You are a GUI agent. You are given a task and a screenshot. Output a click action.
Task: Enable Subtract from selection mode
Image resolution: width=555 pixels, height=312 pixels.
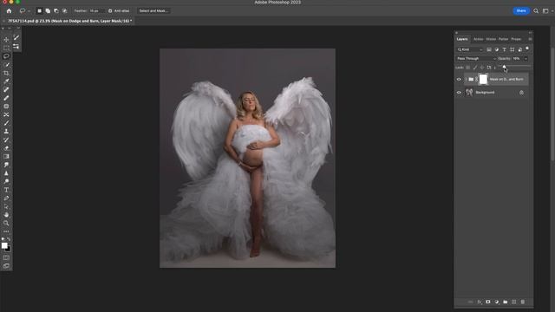(x=56, y=11)
